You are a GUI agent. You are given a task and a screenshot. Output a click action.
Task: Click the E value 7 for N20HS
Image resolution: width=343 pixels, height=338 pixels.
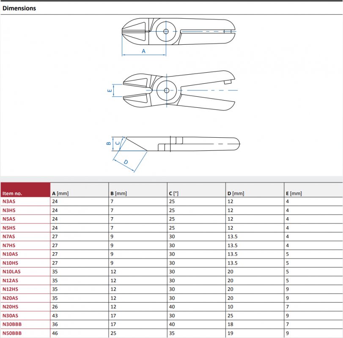pos(288,307)
